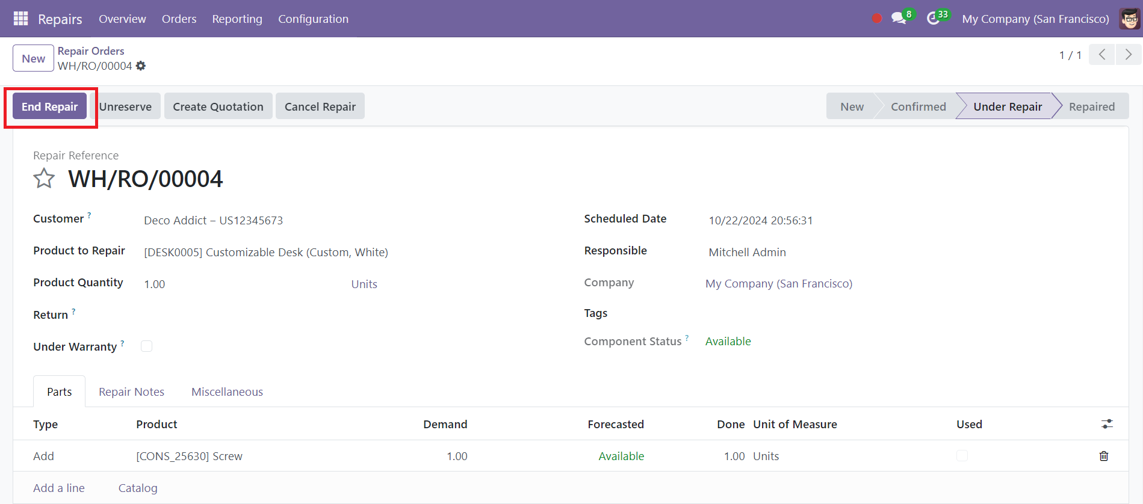
Task: Open the Reporting menu
Action: [237, 19]
